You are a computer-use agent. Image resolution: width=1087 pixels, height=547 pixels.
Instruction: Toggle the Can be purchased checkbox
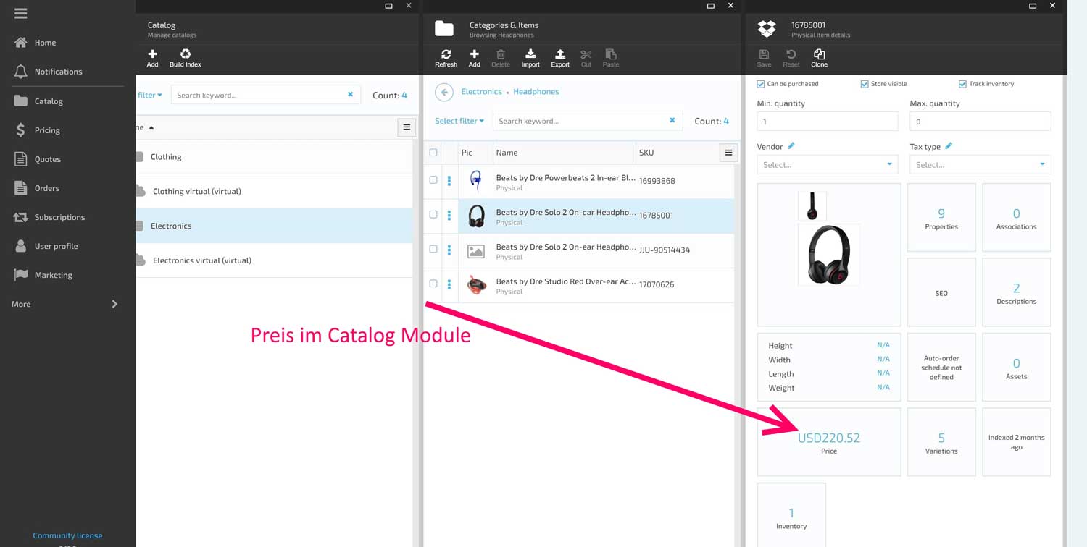click(761, 84)
